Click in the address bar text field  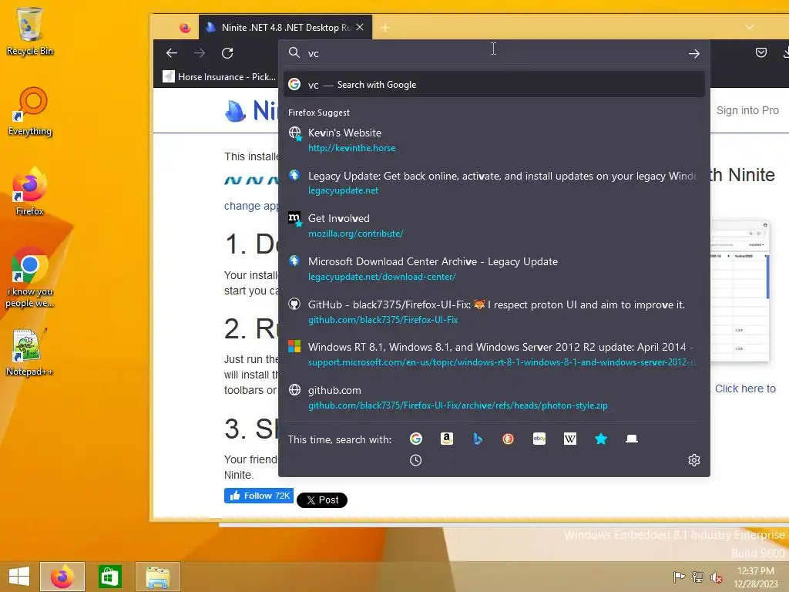(493, 53)
